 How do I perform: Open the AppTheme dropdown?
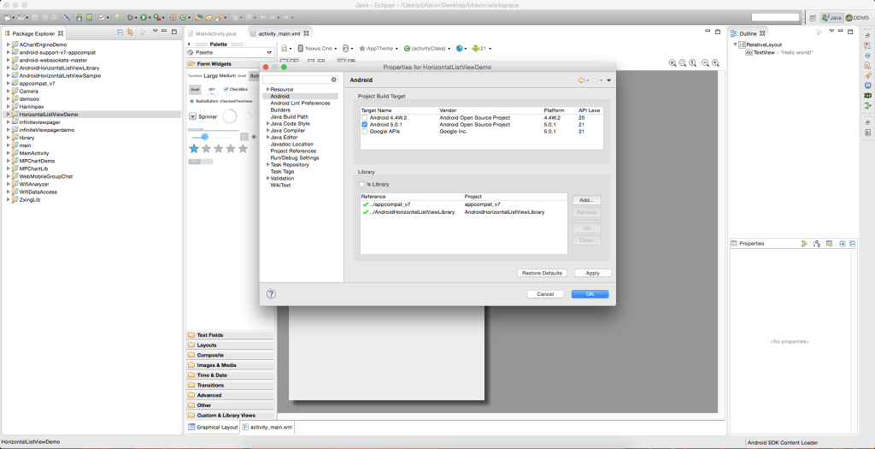(x=379, y=49)
